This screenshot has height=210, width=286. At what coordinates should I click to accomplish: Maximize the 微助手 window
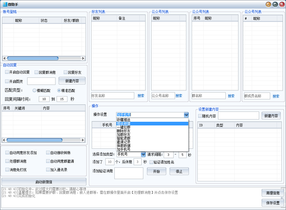(x=275, y=4)
